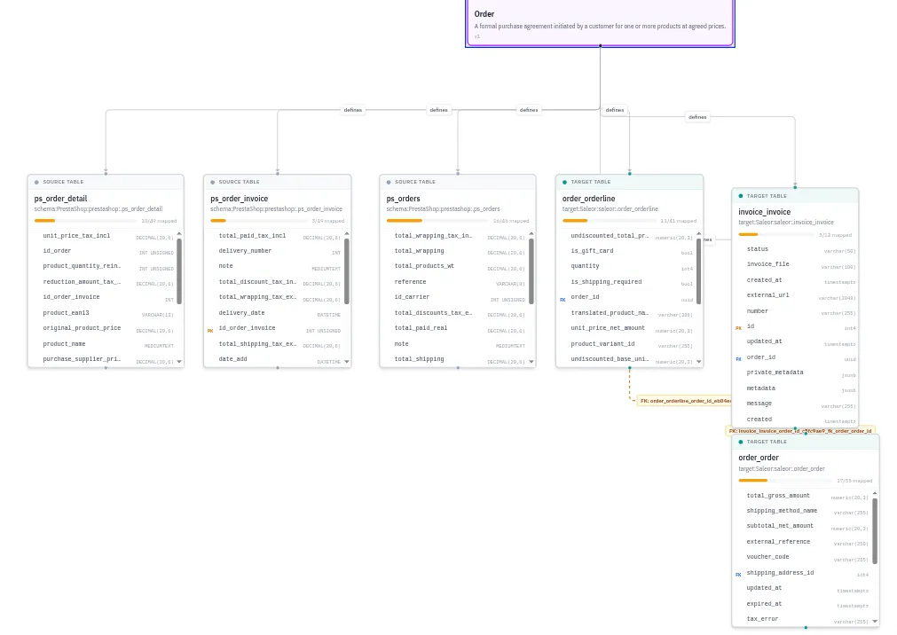The width and height of the screenshot is (897, 635).
Task: Click the order_orderline scrollbar thumb
Action: (x=698, y=271)
